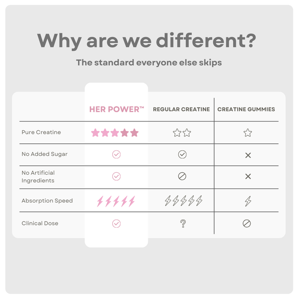Click the pink lightning bolts for Absorption Speed
This screenshot has height=298, width=298.
[116, 201]
